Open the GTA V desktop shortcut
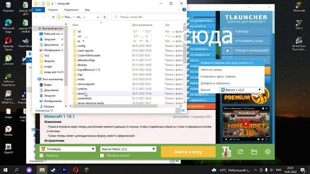The image size is (310, 174). click(x=299, y=24)
